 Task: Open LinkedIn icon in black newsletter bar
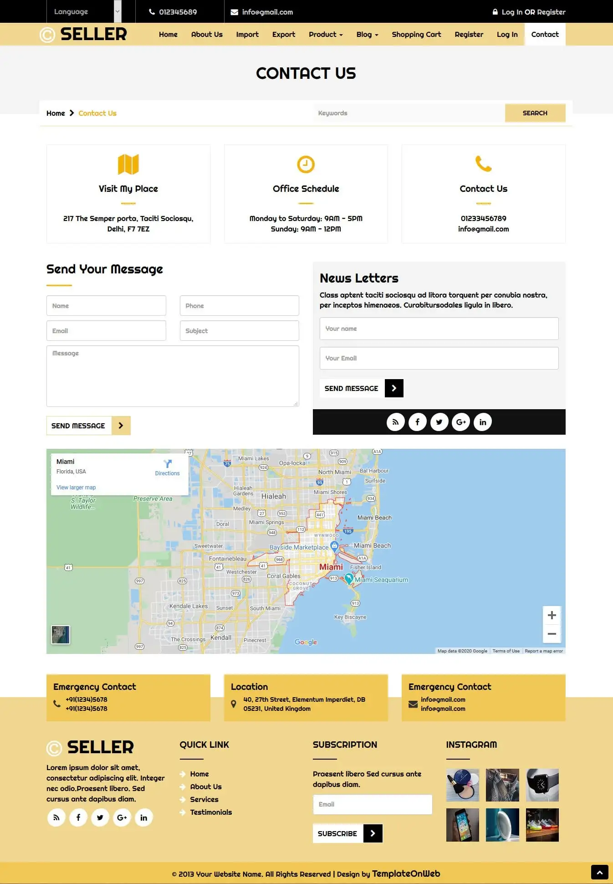tap(483, 422)
